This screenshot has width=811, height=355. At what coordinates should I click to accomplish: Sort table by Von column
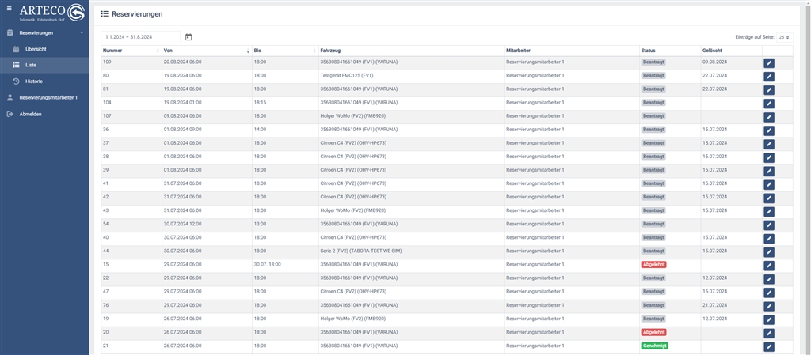coord(207,51)
